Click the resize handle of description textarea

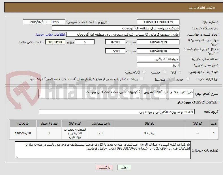(40, 97)
